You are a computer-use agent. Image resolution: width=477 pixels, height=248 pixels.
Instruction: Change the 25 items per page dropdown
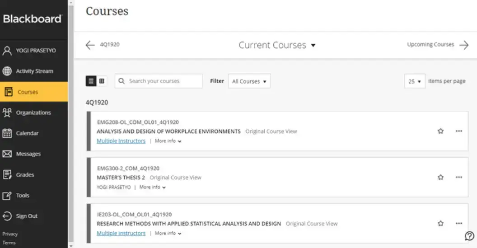(x=415, y=81)
